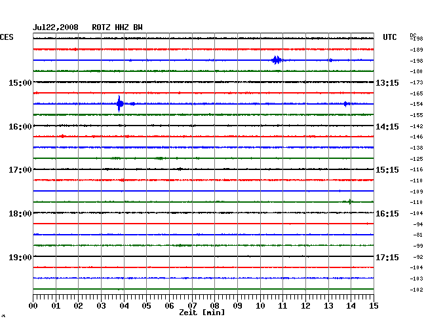Click the 13 minute axis label
This screenshot has width=426, height=323.
[328, 306]
